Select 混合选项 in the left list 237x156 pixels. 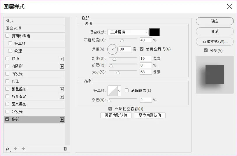pos(34,28)
